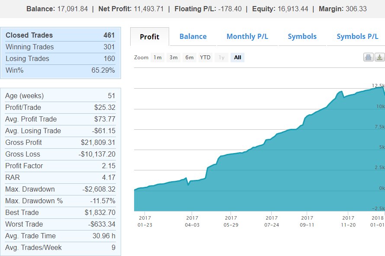
Task: Click the Win% statistic row
Action: (x=61, y=70)
